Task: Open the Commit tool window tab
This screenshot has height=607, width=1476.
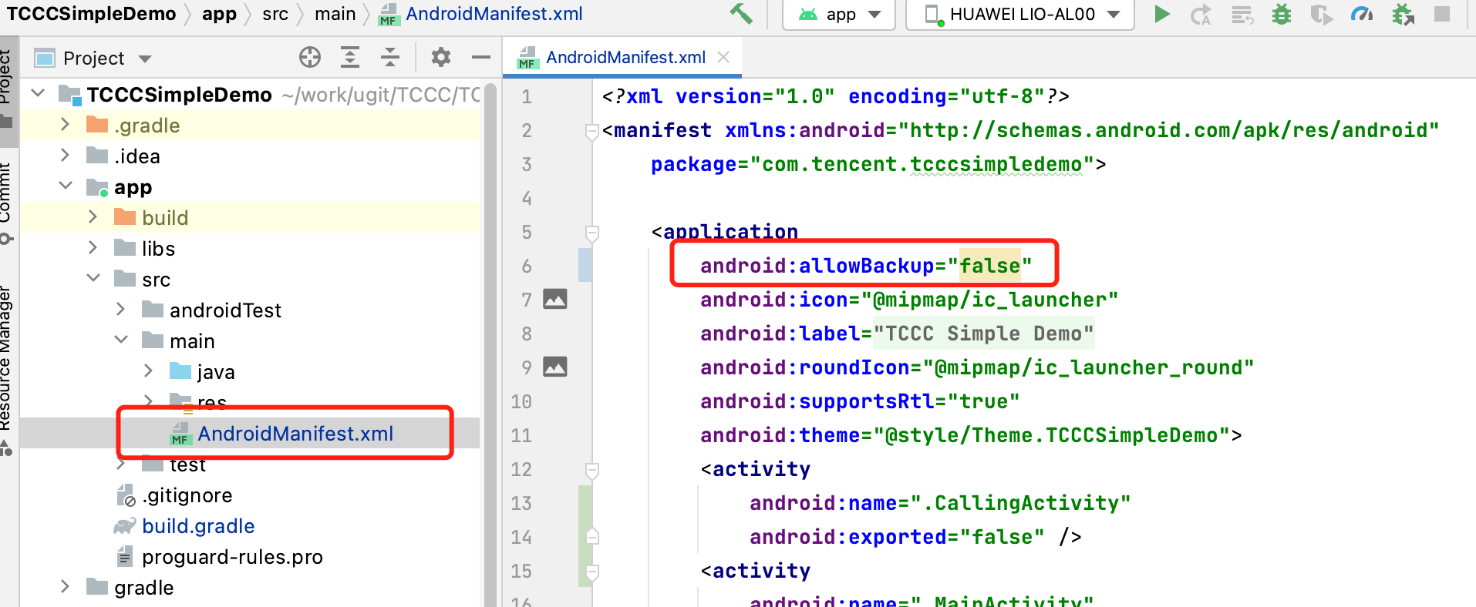Action: point(6,196)
